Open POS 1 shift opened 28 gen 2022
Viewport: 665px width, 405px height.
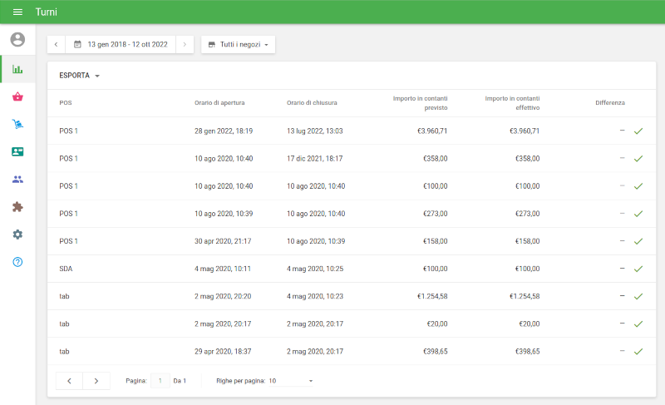pos(332,131)
